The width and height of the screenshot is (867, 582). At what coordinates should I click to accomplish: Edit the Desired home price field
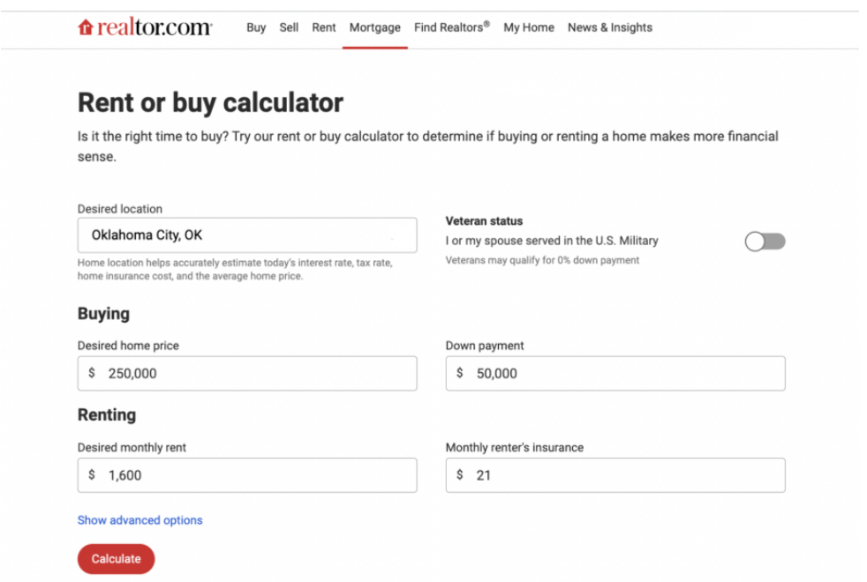click(x=247, y=373)
